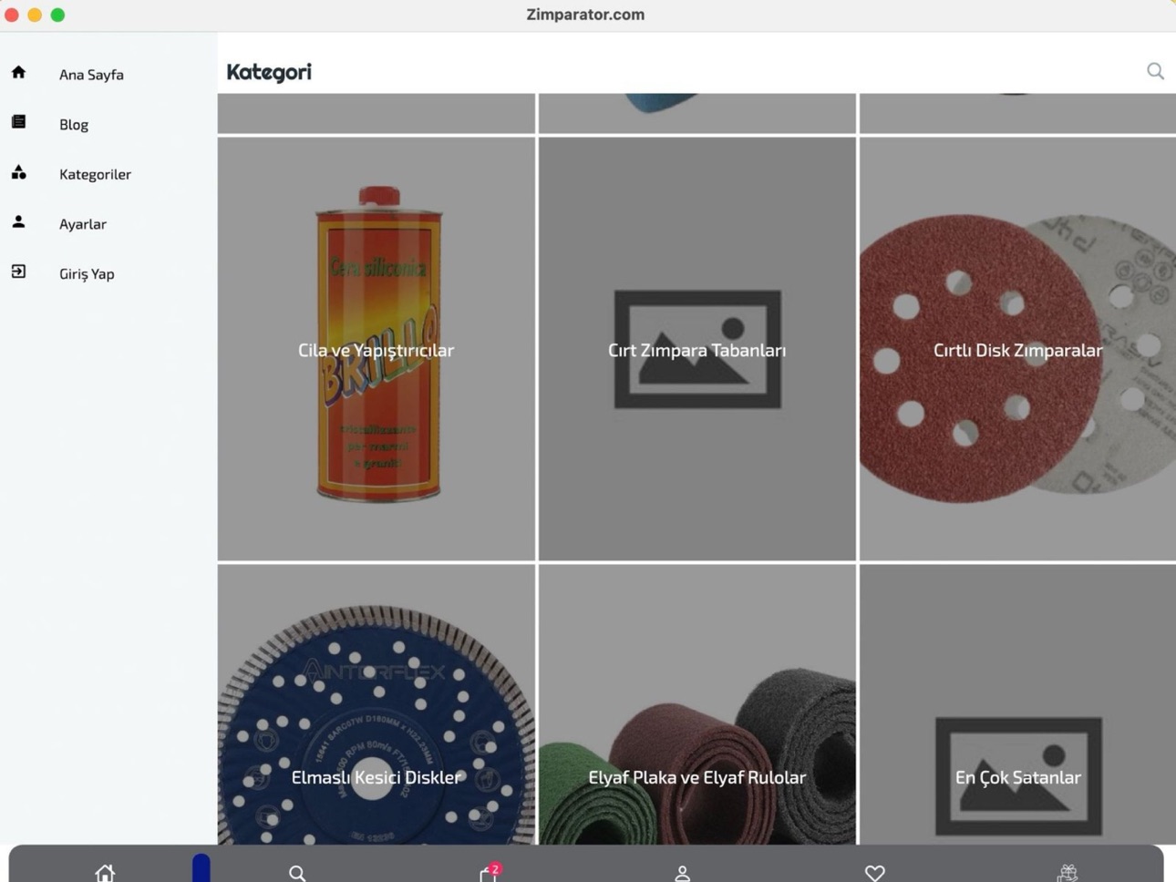This screenshot has width=1176, height=882.
Task: Open the cart icon with badge 2
Action: (490, 873)
